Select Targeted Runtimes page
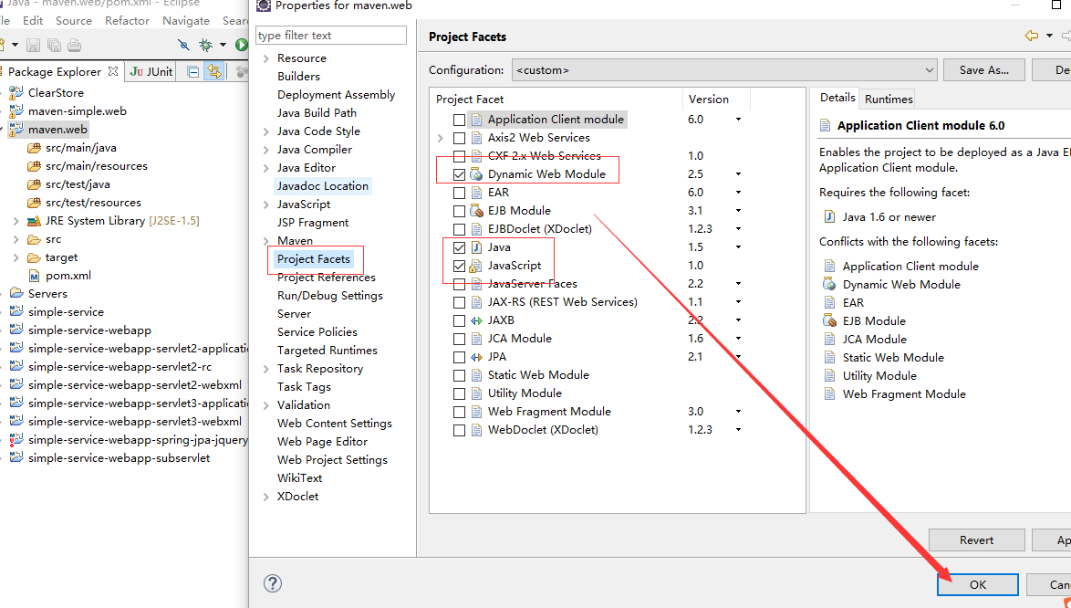This screenshot has width=1071, height=608. pyautogui.click(x=328, y=350)
